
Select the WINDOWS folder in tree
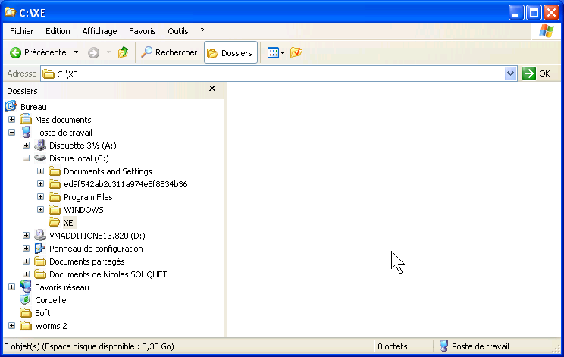point(83,210)
